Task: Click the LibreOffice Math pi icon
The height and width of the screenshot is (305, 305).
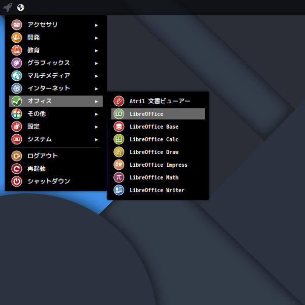Action: 118,177
